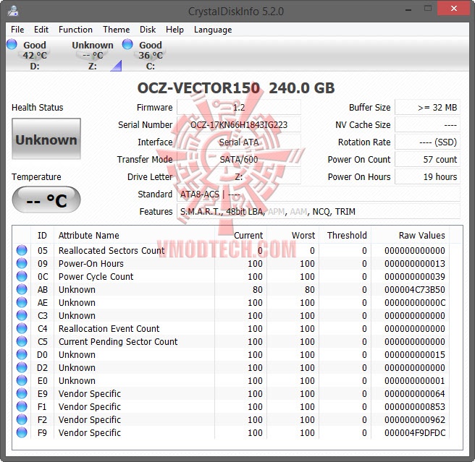Click the Drive Letter Z: field

239,176
